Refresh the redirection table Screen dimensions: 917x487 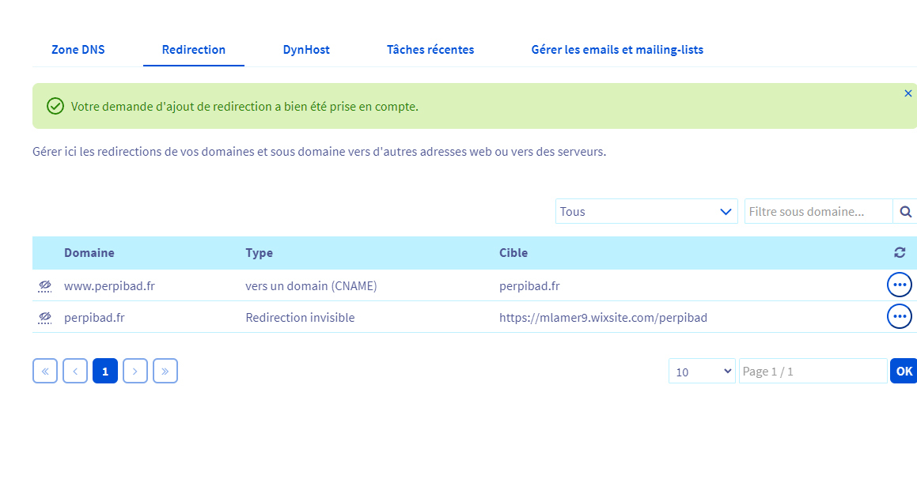pos(900,252)
